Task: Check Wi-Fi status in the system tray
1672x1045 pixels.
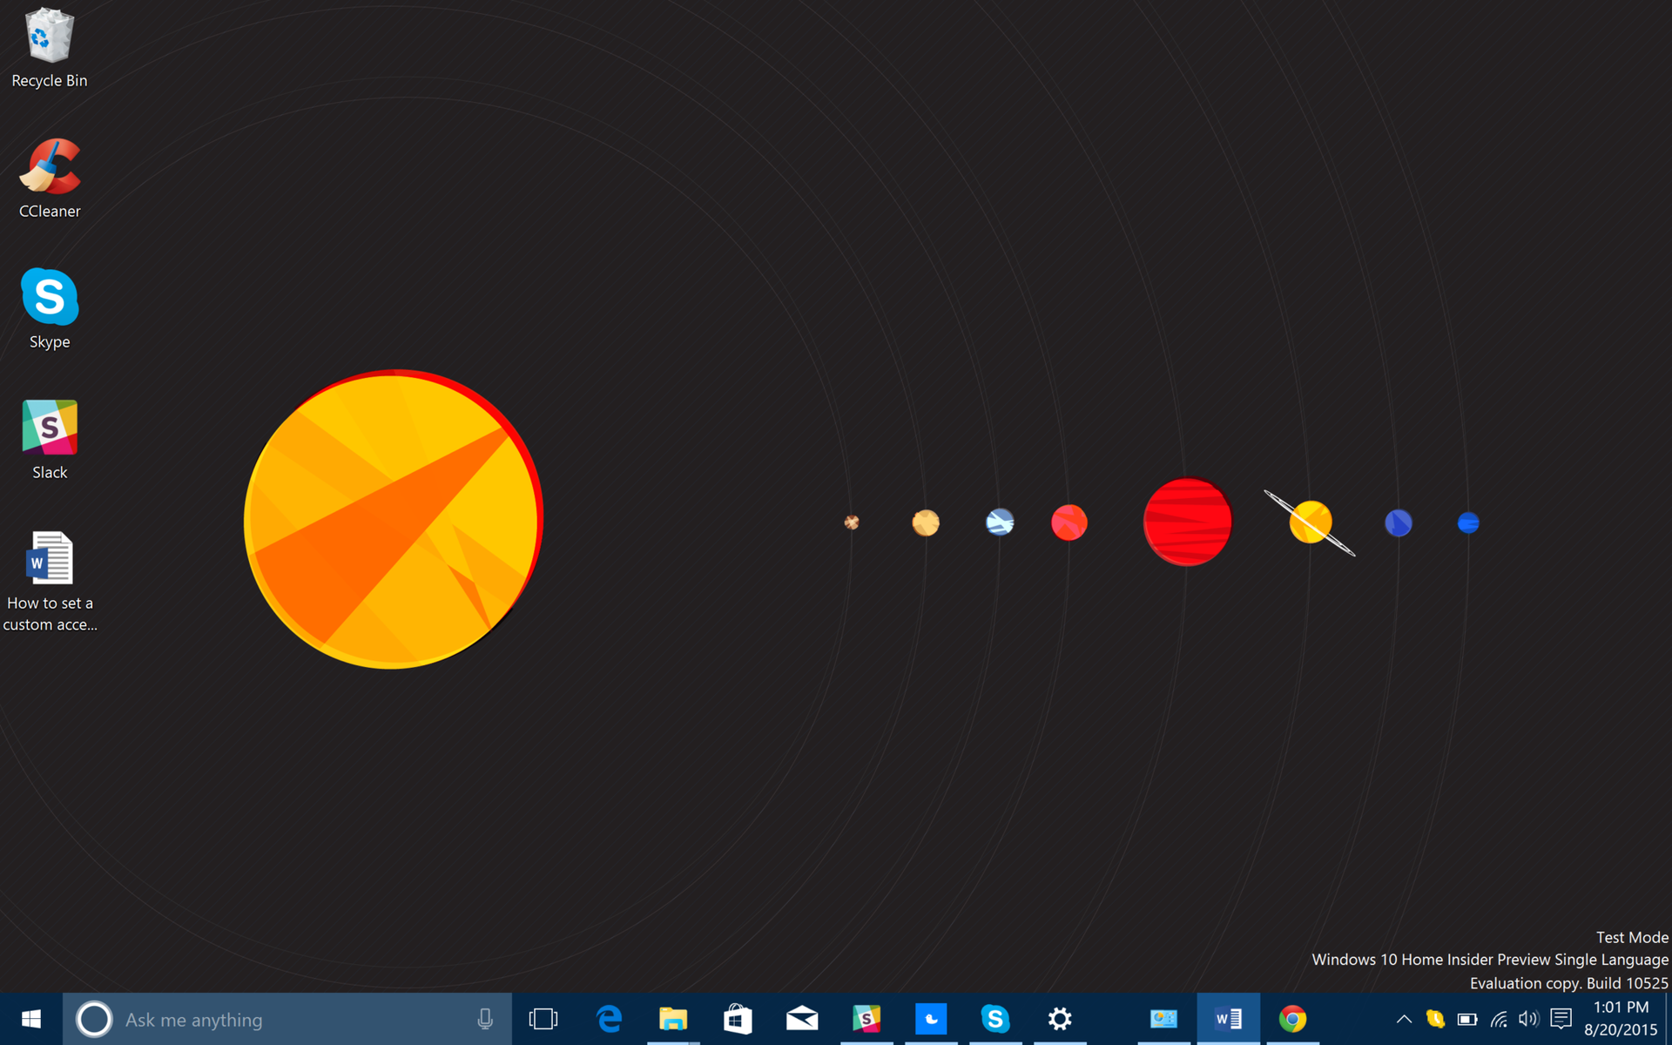Action: pyautogui.click(x=1499, y=1019)
